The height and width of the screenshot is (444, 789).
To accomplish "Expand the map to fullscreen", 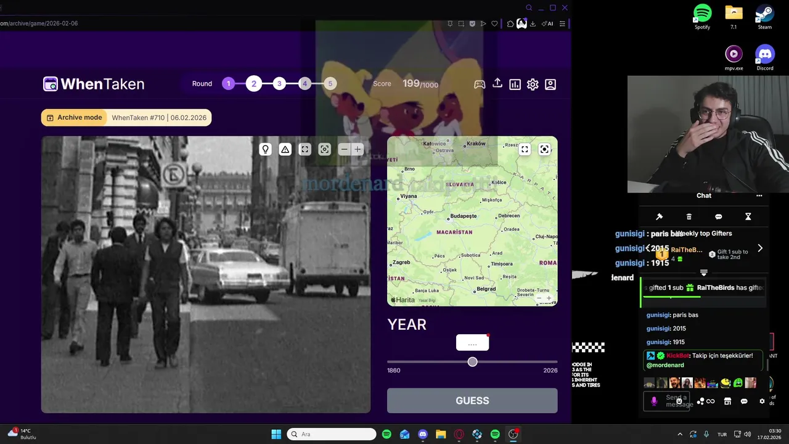I will [x=525, y=149].
